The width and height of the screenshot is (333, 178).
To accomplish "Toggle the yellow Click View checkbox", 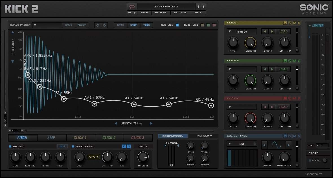I will (202, 25).
